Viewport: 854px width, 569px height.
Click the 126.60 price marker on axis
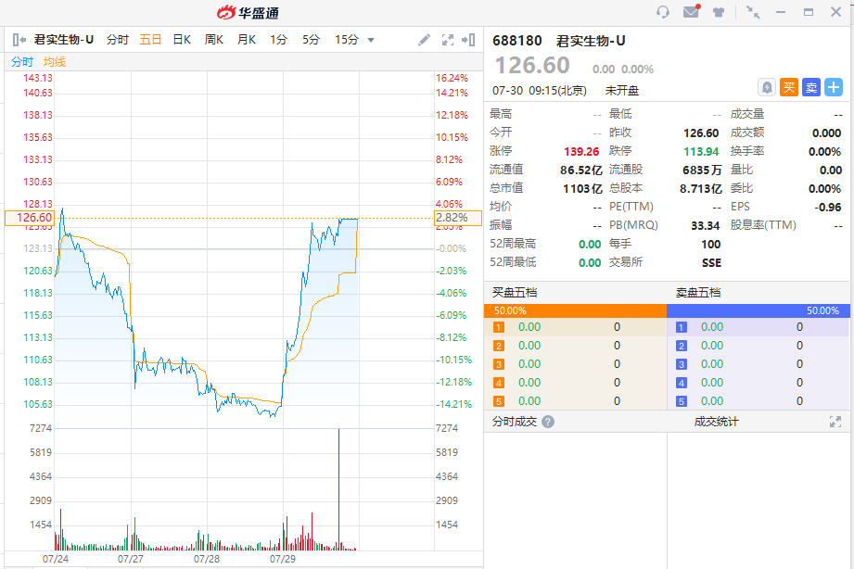(x=30, y=218)
